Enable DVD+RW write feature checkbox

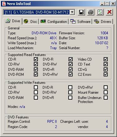[x=106, y=87]
